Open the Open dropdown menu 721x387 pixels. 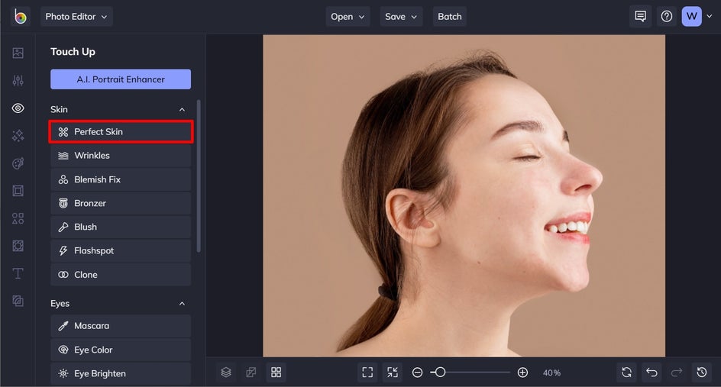coord(348,17)
